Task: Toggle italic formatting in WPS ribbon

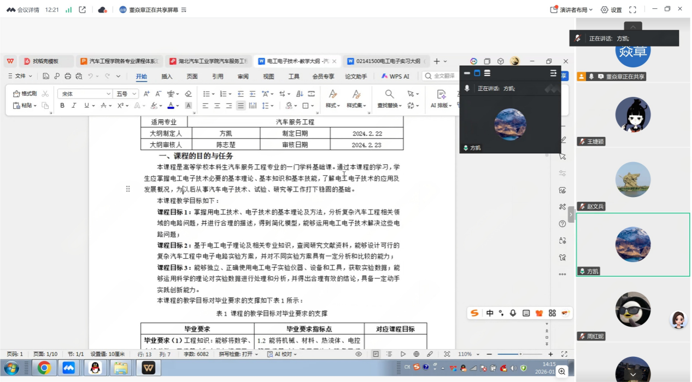Action: (x=74, y=106)
